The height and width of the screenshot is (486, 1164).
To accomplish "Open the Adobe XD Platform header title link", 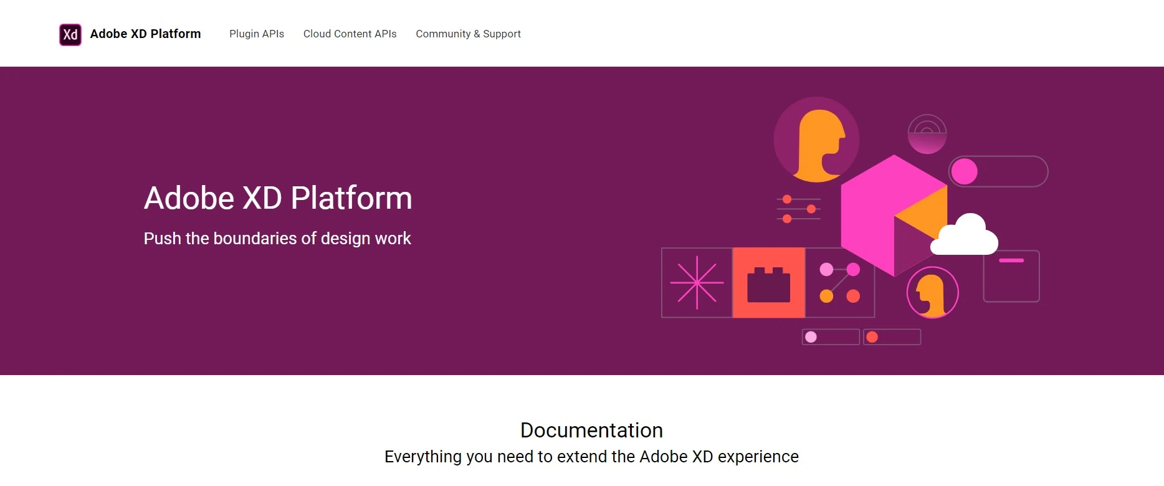I will click(145, 34).
